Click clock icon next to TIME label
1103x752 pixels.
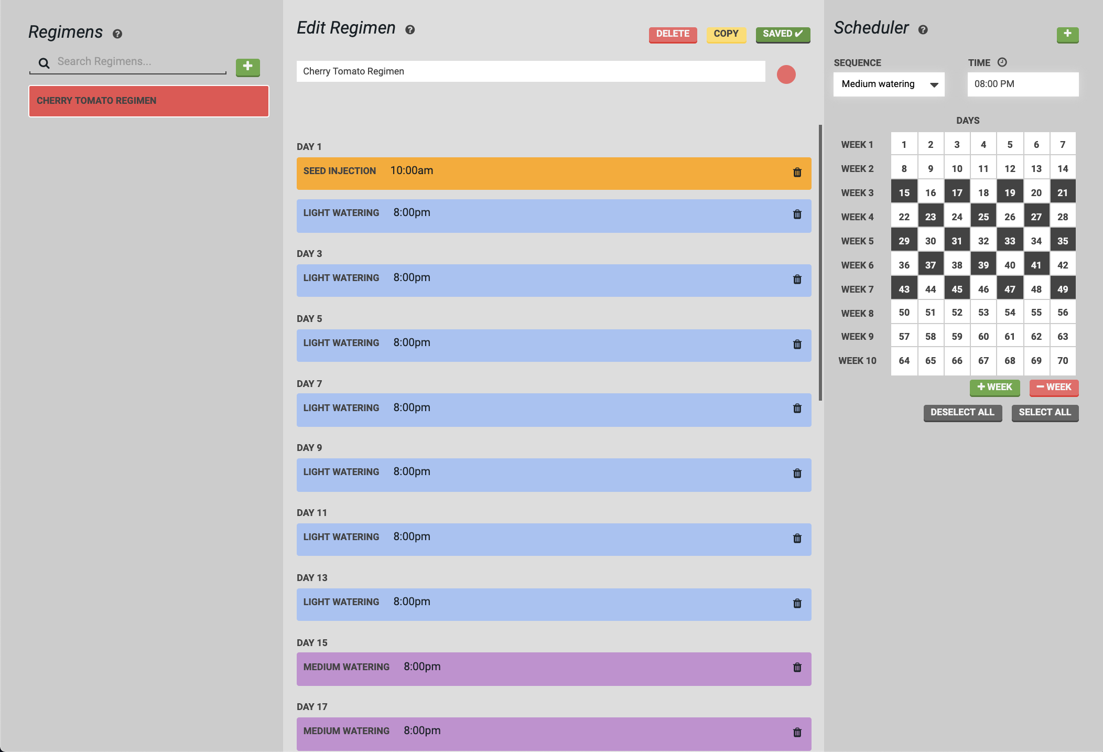tap(1002, 62)
